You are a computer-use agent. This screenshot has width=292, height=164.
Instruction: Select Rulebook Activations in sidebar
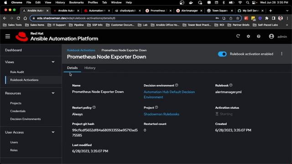(24, 80)
